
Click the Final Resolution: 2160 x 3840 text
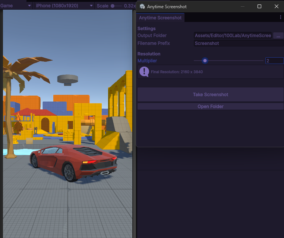(x=177, y=72)
